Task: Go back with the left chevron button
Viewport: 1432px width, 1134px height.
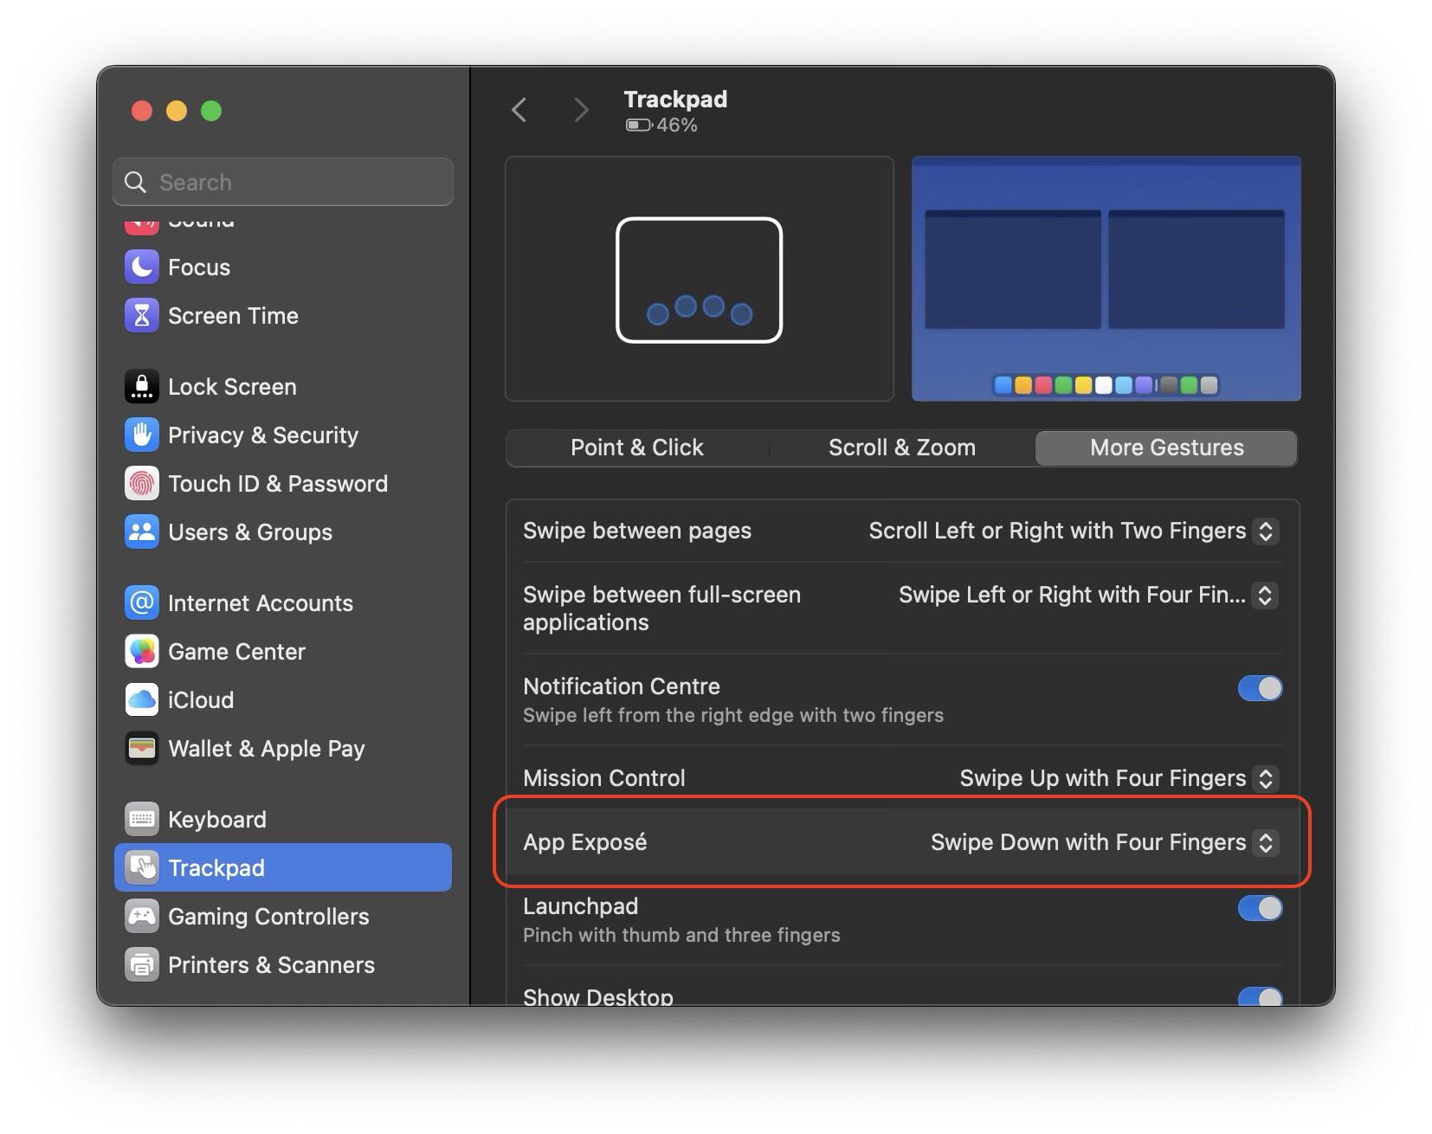Action: point(519,111)
